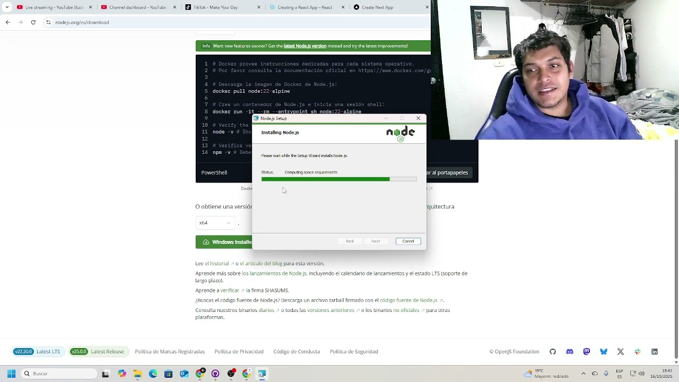The width and height of the screenshot is (679, 382).
Task: Open the Chrome tab search dropdown
Action: [7, 7]
